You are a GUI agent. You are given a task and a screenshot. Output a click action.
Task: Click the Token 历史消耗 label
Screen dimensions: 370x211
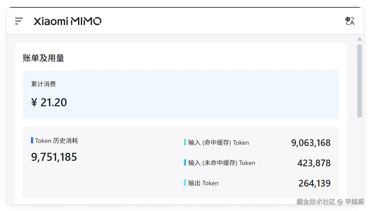(56, 141)
